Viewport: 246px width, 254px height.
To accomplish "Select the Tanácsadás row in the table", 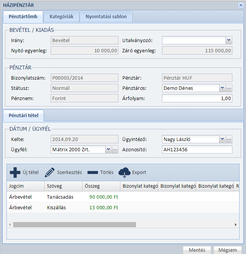I will [61, 197].
